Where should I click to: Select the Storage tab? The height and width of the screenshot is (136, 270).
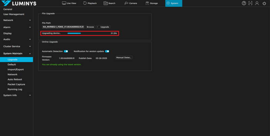[152, 3]
